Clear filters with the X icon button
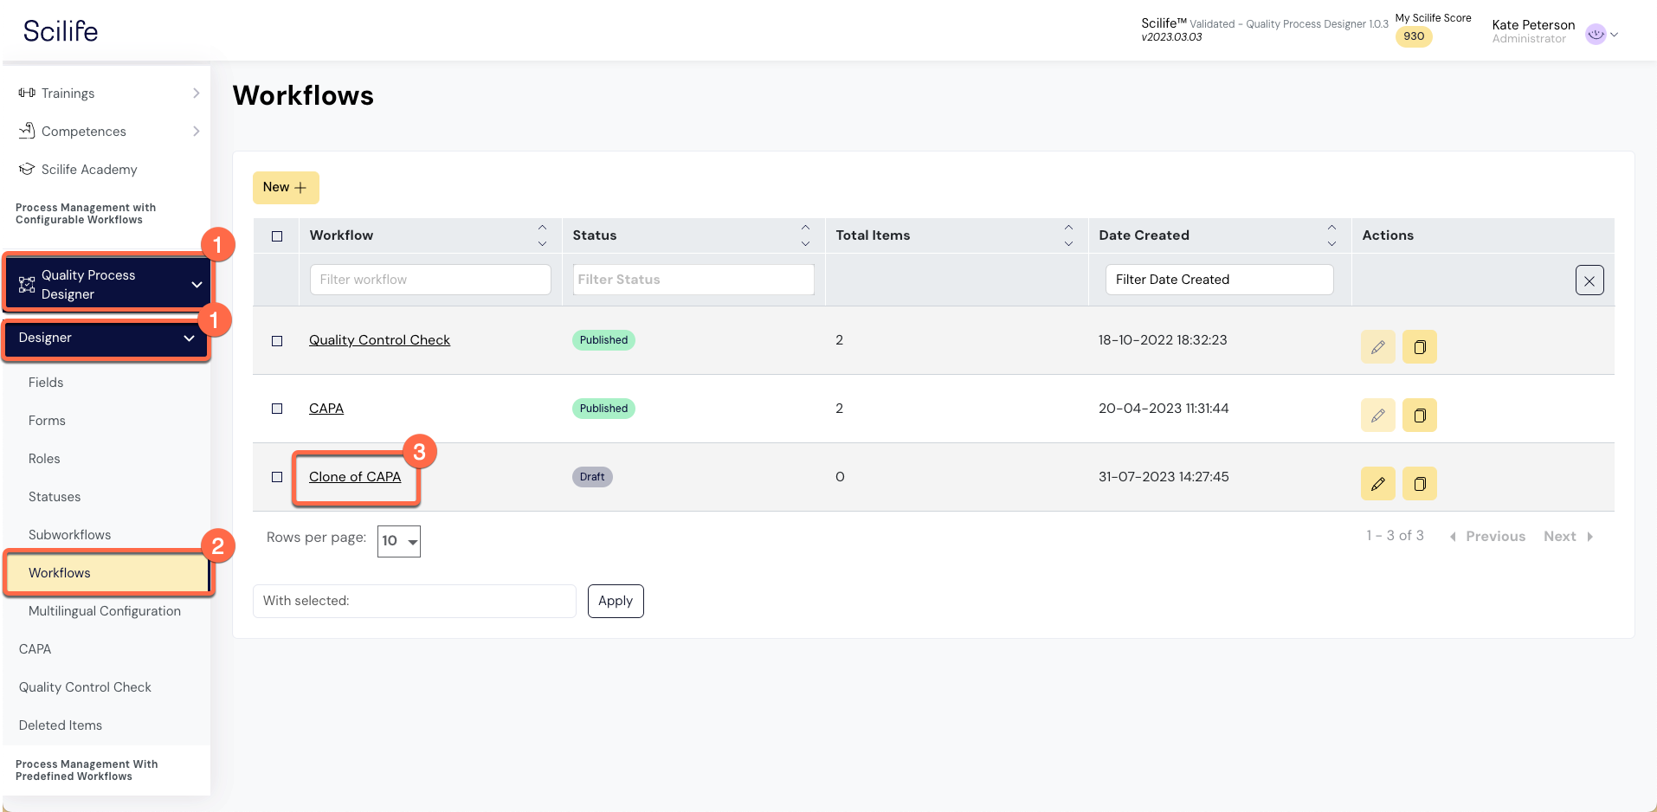1657x812 pixels. point(1589,280)
